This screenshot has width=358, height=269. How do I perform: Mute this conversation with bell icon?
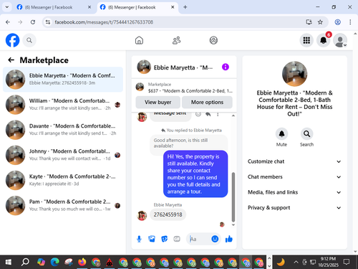point(281,133)
